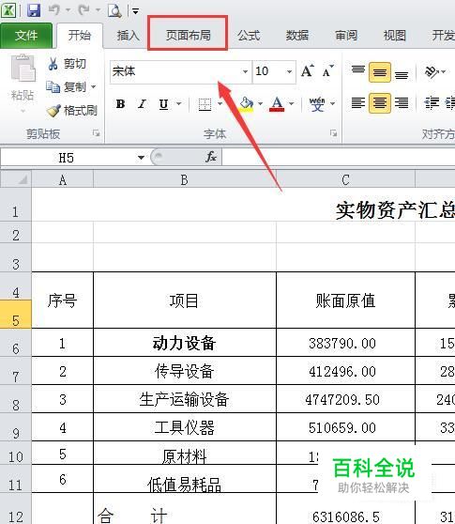Select column B header

click(185, 179)
